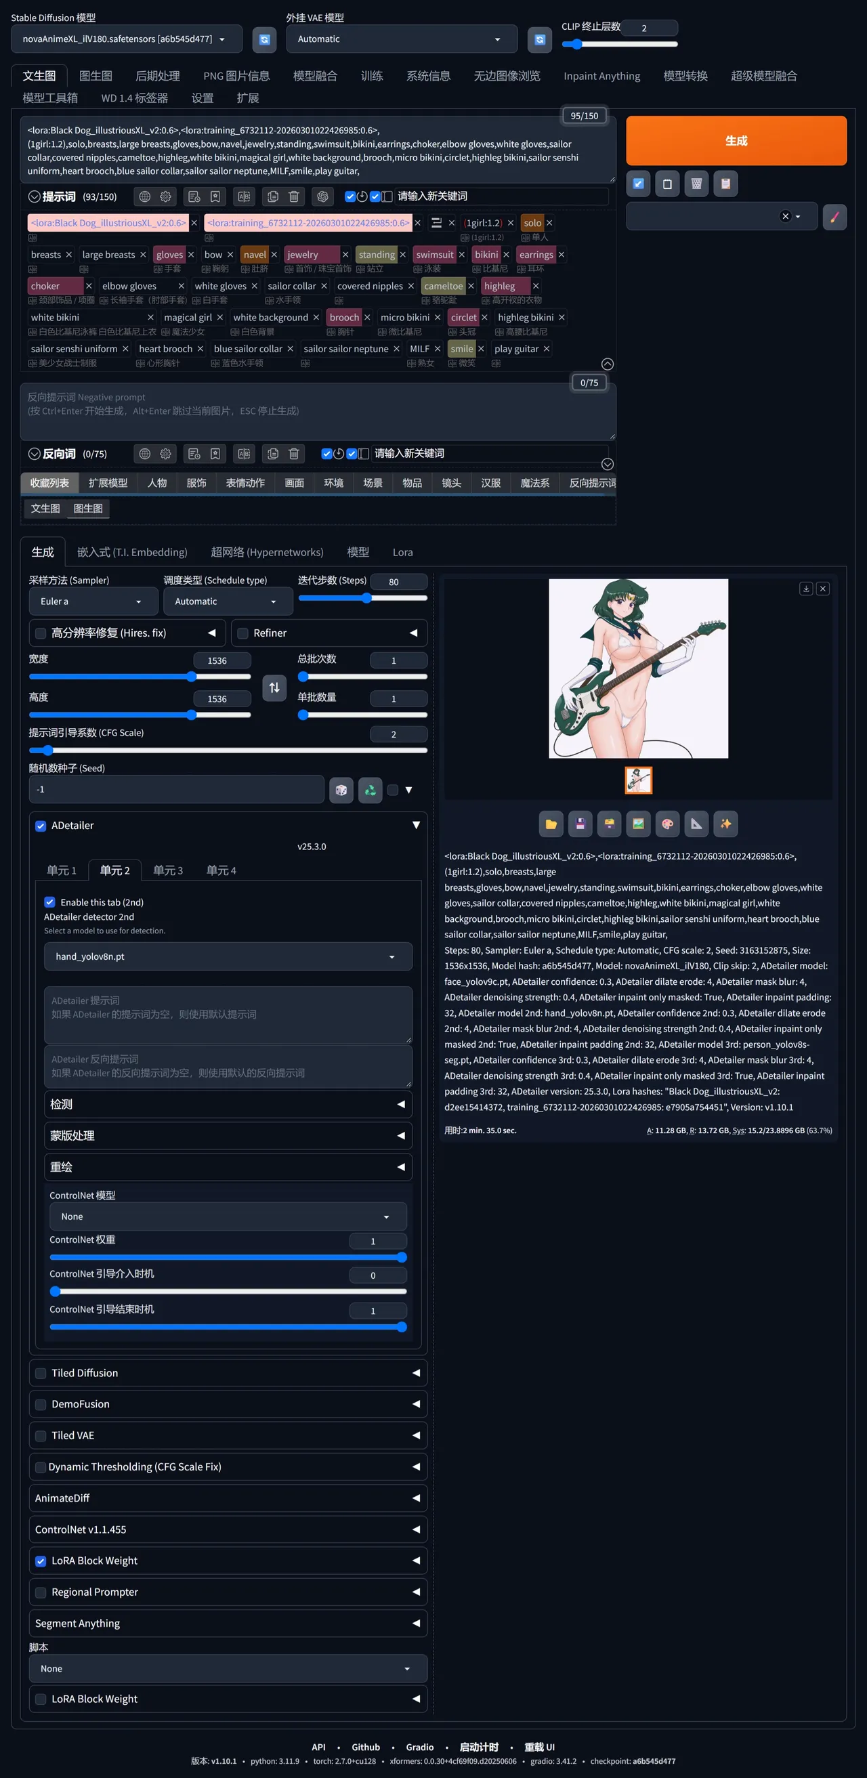Send image to extras with the triangle ruler icon
The width and height of the screenshot is (867, 1778).
696,824
